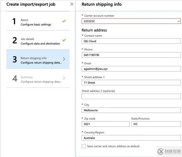Click the empty Street address 2 field
Viewport: 182px width, 157px height.
pos(131,96)
